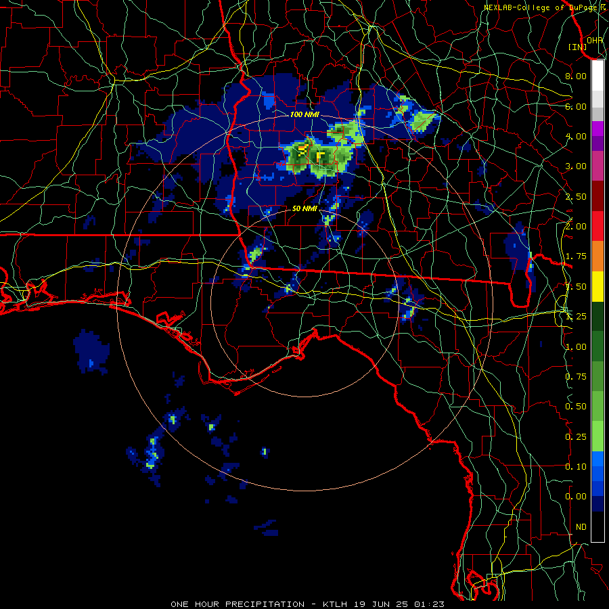Viewport: 609px width, 609px height.
Task: Click the '0.10' legend value
Action: coord(576,467)
